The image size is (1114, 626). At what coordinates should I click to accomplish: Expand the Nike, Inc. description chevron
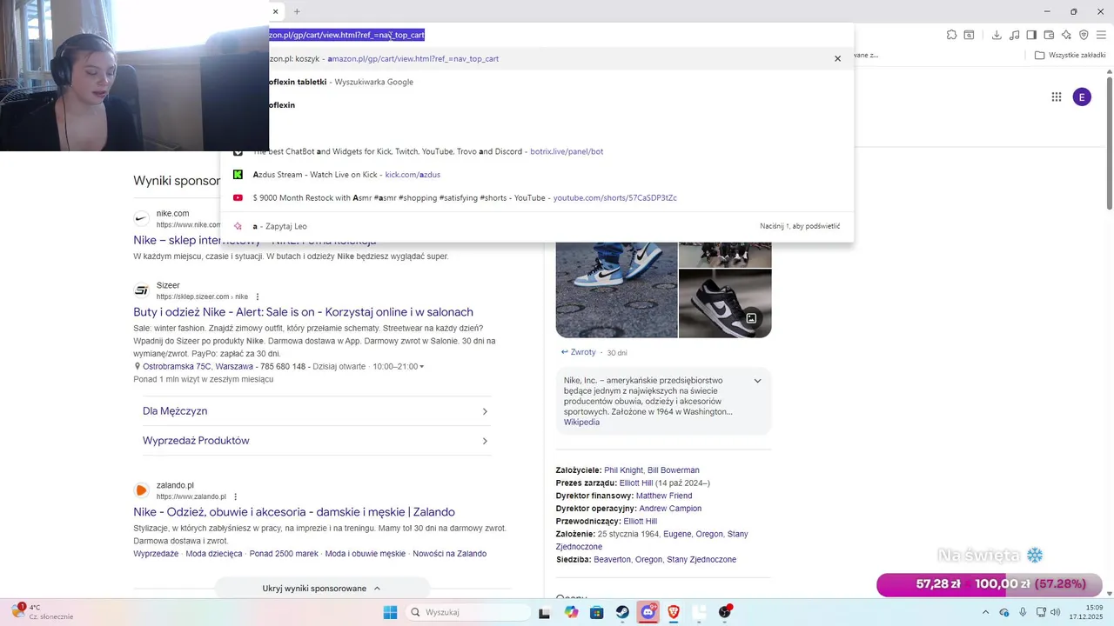(757, 381)
